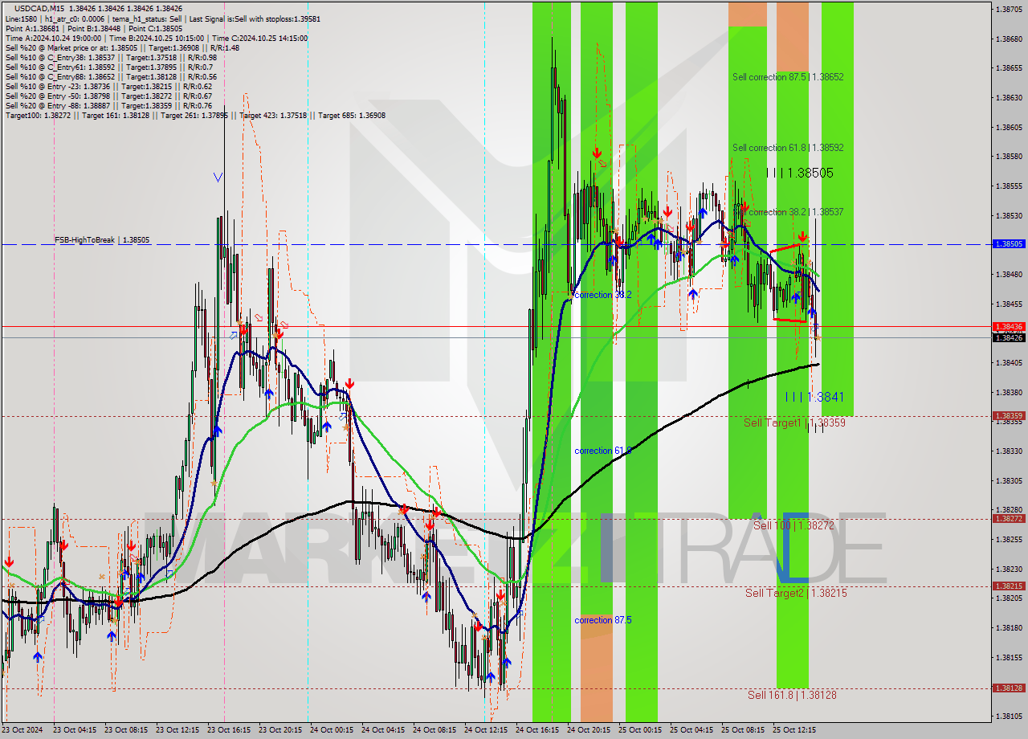Click the Sell correction 61.8 label
This screenshot has height=739, width=1028.
[x=788, y=148]
